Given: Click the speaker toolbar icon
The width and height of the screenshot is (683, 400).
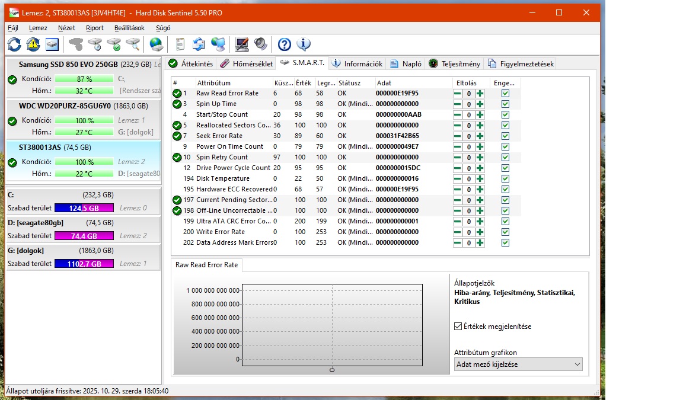Looking at the screenshot, I should click(260, 44).
